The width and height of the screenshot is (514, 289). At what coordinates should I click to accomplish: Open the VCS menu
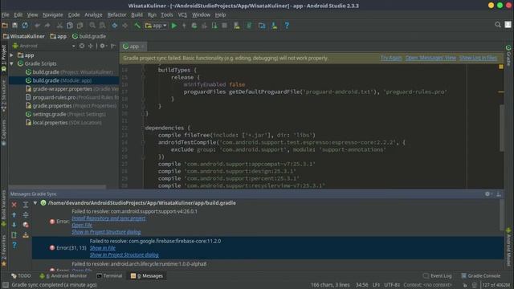tap(182, 14)
